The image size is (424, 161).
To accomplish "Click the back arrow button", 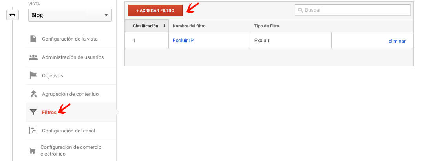I will point(13,15).
